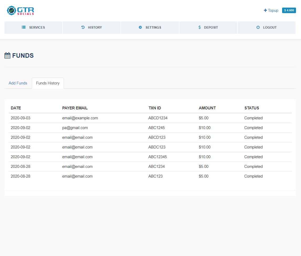301x256 pixels.
Task: Click the FUNDS page heading
Action: coord(23,56)
